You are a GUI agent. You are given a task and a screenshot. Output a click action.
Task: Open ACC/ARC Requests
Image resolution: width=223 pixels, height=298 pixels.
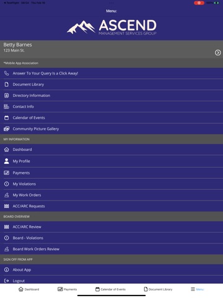click(111, 206)
